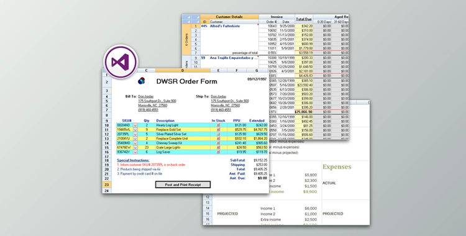Click Total Due column header in invoice sheet
Image resolution: width=466 pixels, height=236 pixels.
coord(304,19)
